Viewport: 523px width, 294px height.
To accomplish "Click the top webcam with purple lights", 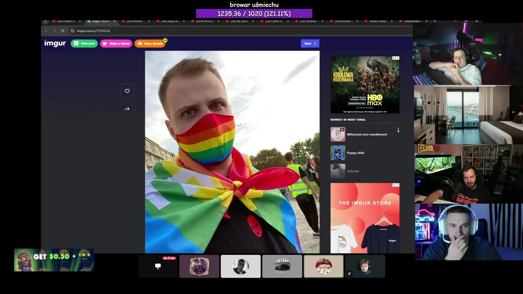I will tap(468, 53).
